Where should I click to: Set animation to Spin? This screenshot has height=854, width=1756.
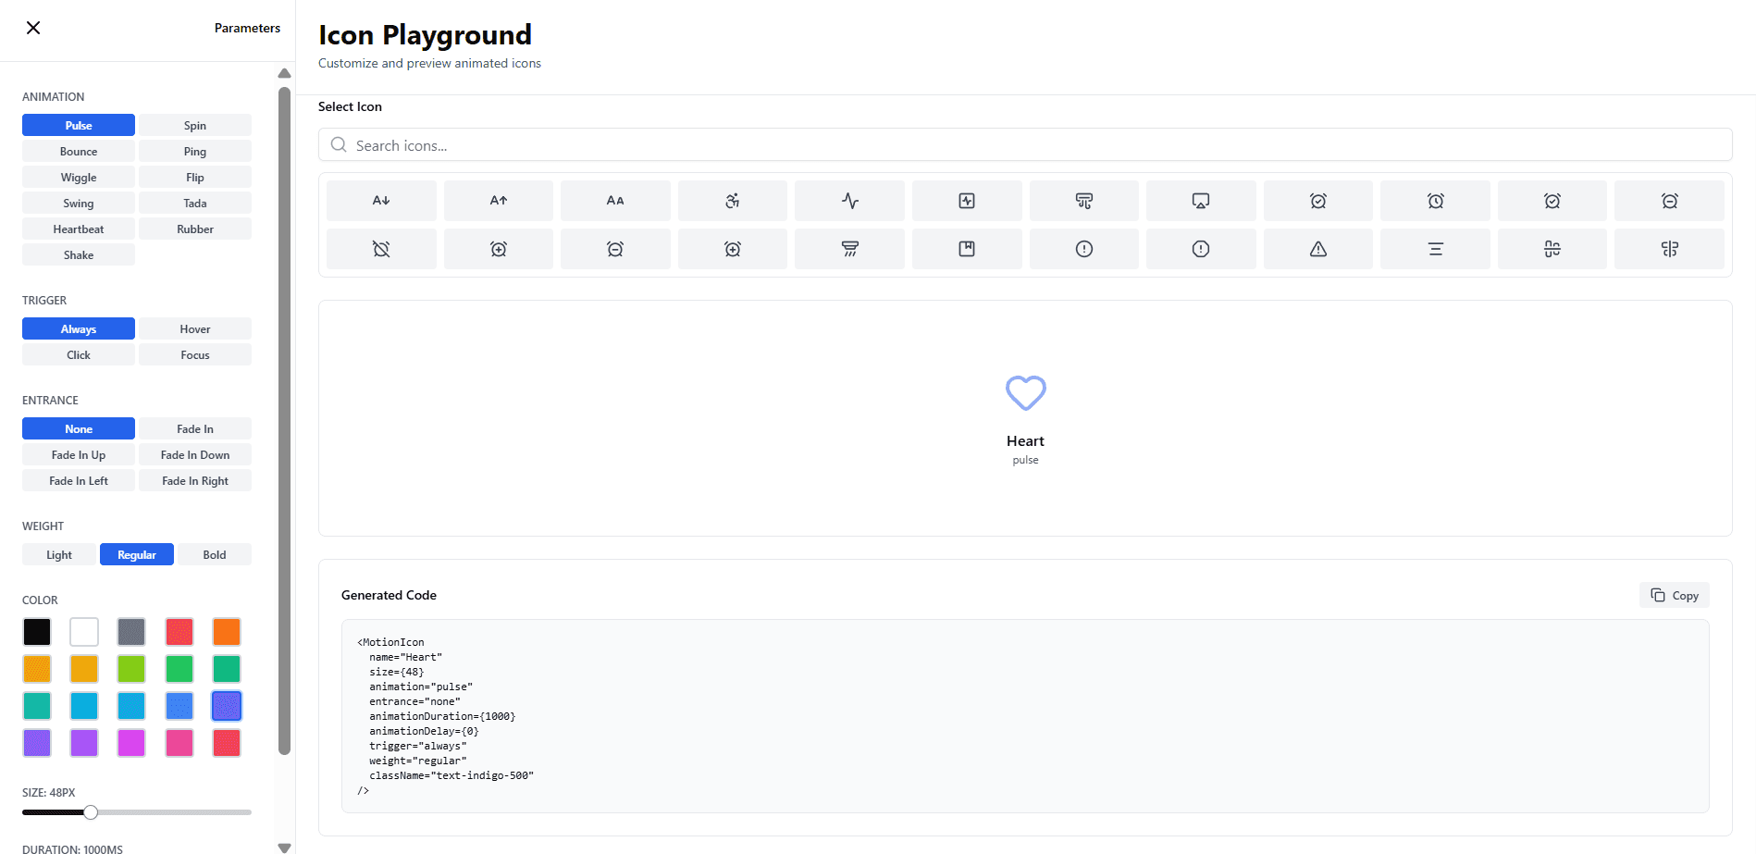coord(195,125)
